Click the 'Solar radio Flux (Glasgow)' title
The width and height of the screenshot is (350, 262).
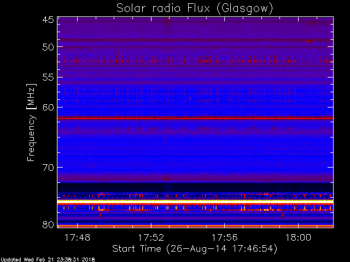coord(195,9)
